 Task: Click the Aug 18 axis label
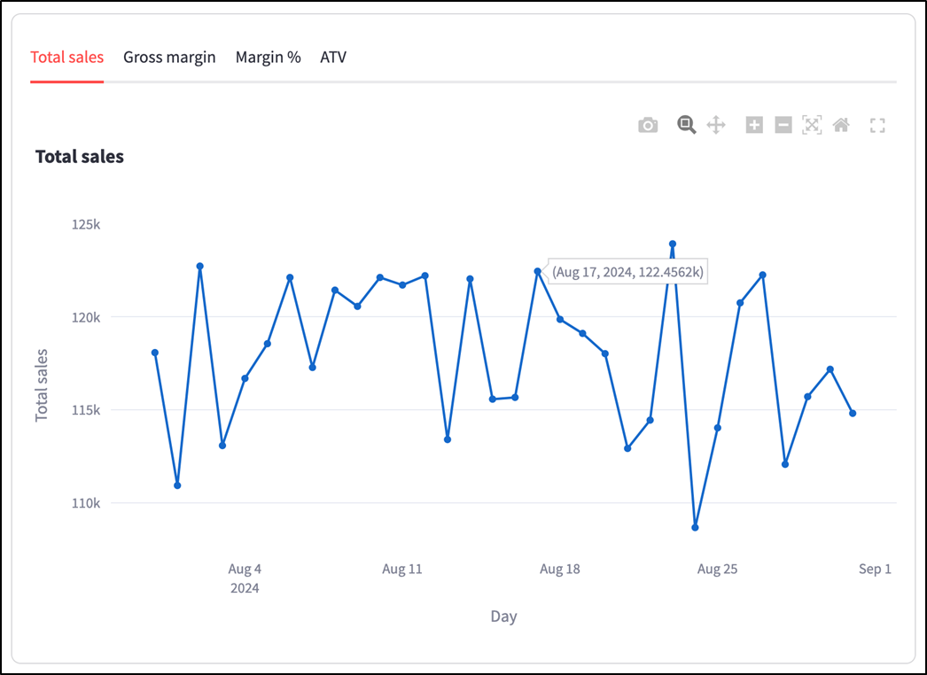click(x=560, y=569)
